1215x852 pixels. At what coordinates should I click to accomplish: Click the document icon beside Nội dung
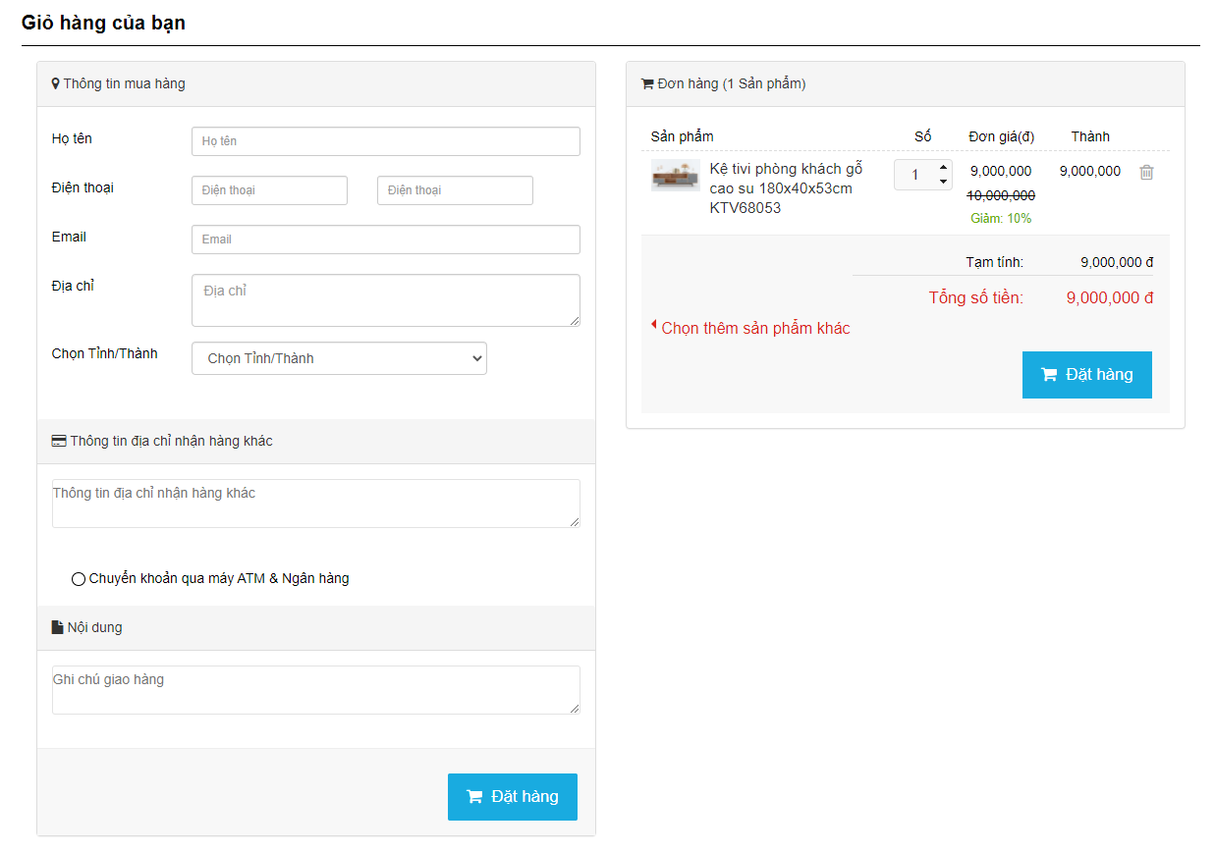point(57,627)
